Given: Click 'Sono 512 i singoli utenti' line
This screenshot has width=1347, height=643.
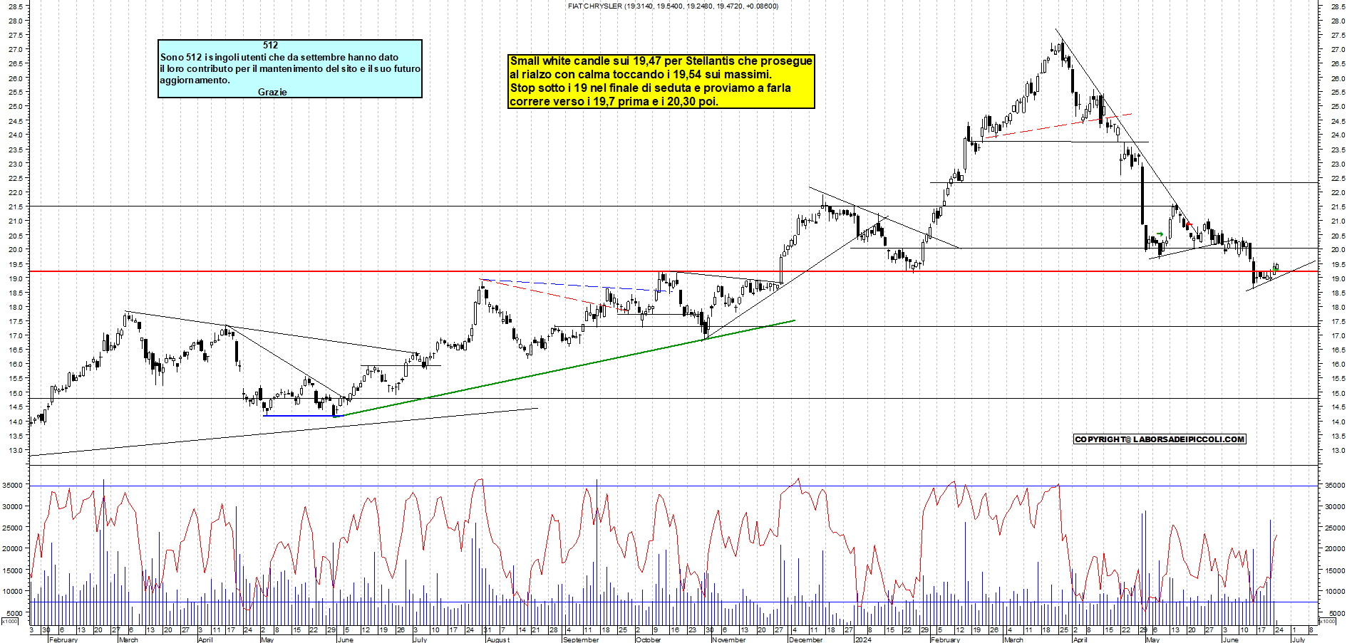Looking at the screenshot, I should 279,57.
